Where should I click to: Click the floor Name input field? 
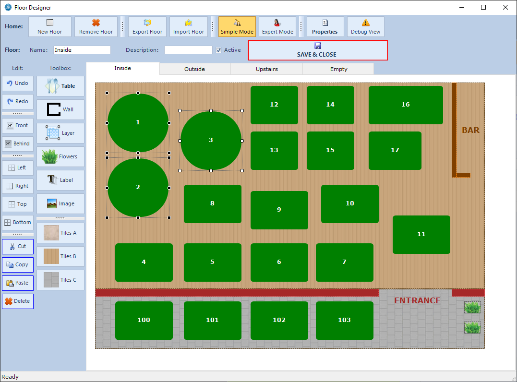pos(82,50)
